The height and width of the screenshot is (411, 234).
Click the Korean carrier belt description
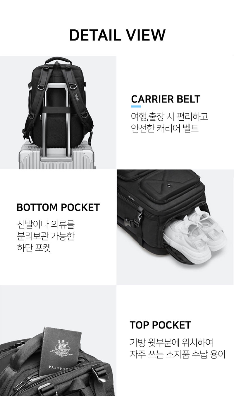(x=170, y=122)
